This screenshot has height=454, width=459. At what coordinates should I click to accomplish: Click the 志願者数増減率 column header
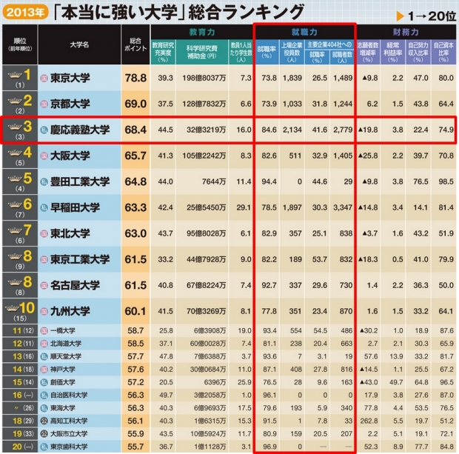[x=368, y=52]
